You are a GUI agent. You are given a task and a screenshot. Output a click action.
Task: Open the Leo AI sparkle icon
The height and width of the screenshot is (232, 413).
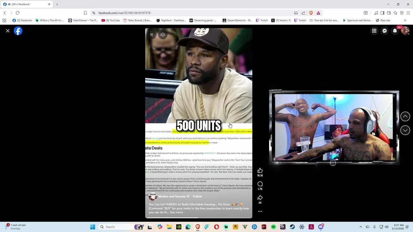pos(395,13)
